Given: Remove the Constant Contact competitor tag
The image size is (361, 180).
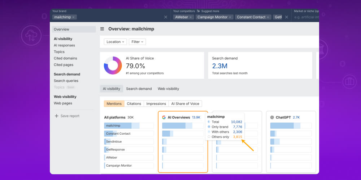Looking at the screenshot, I should (x=268, y=17).
